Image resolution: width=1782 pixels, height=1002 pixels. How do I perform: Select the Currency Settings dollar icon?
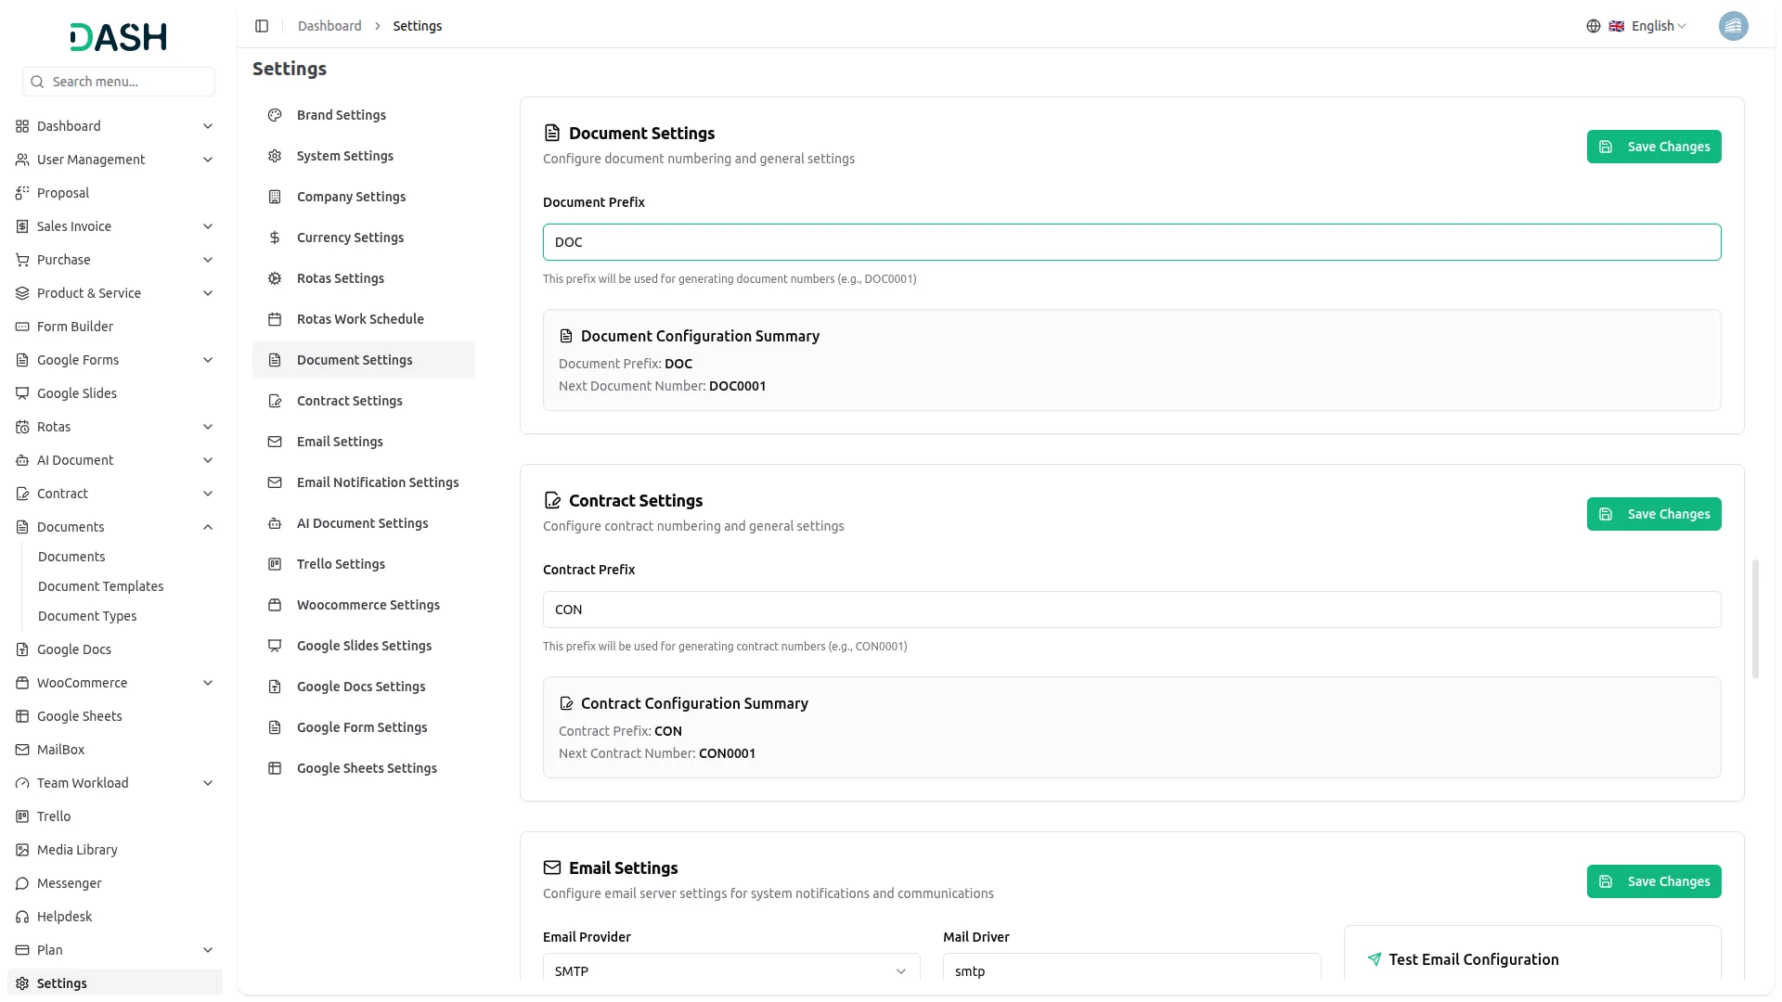[x=274, y=237]
